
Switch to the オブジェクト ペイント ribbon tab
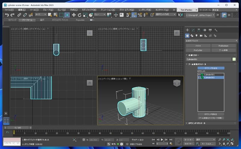60,20
